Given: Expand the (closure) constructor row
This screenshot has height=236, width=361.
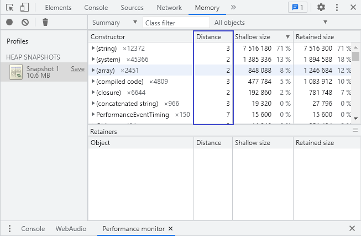Looking at the screenshot, I should coord(93,93).
